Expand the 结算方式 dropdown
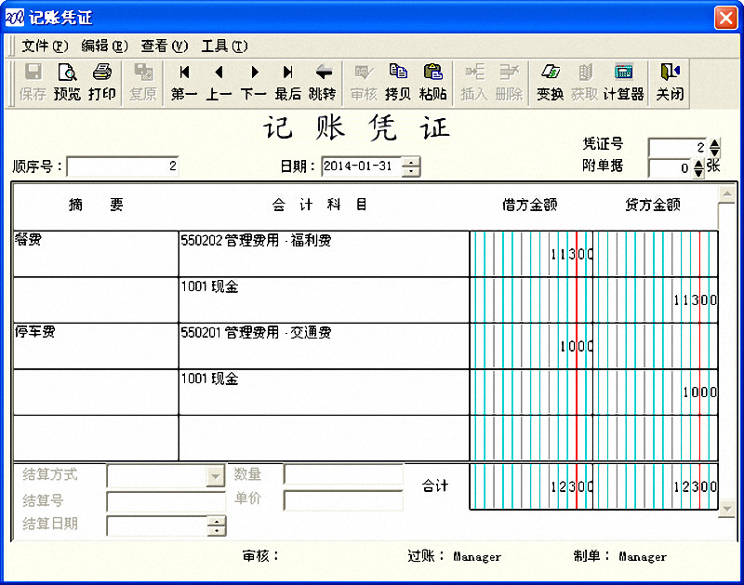This screenshot has height=585, width=744. 216,476
